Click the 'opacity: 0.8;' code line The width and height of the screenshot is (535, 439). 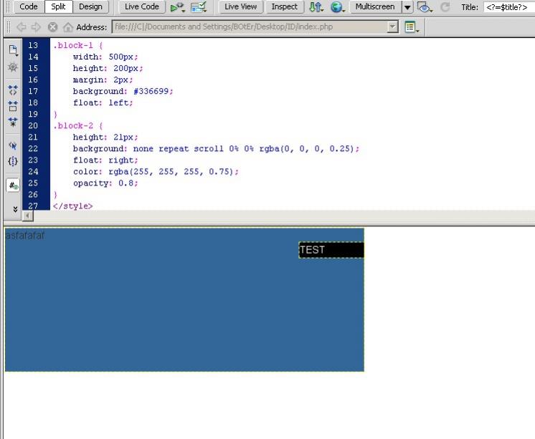tap(105, 183)
